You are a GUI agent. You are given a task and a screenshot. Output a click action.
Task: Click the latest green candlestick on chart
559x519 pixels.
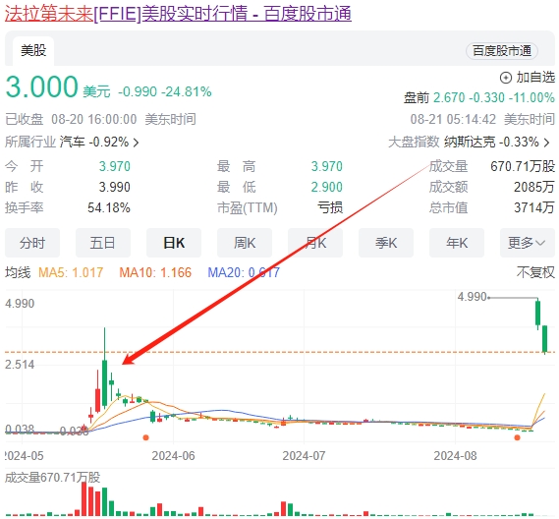(544, 339)
